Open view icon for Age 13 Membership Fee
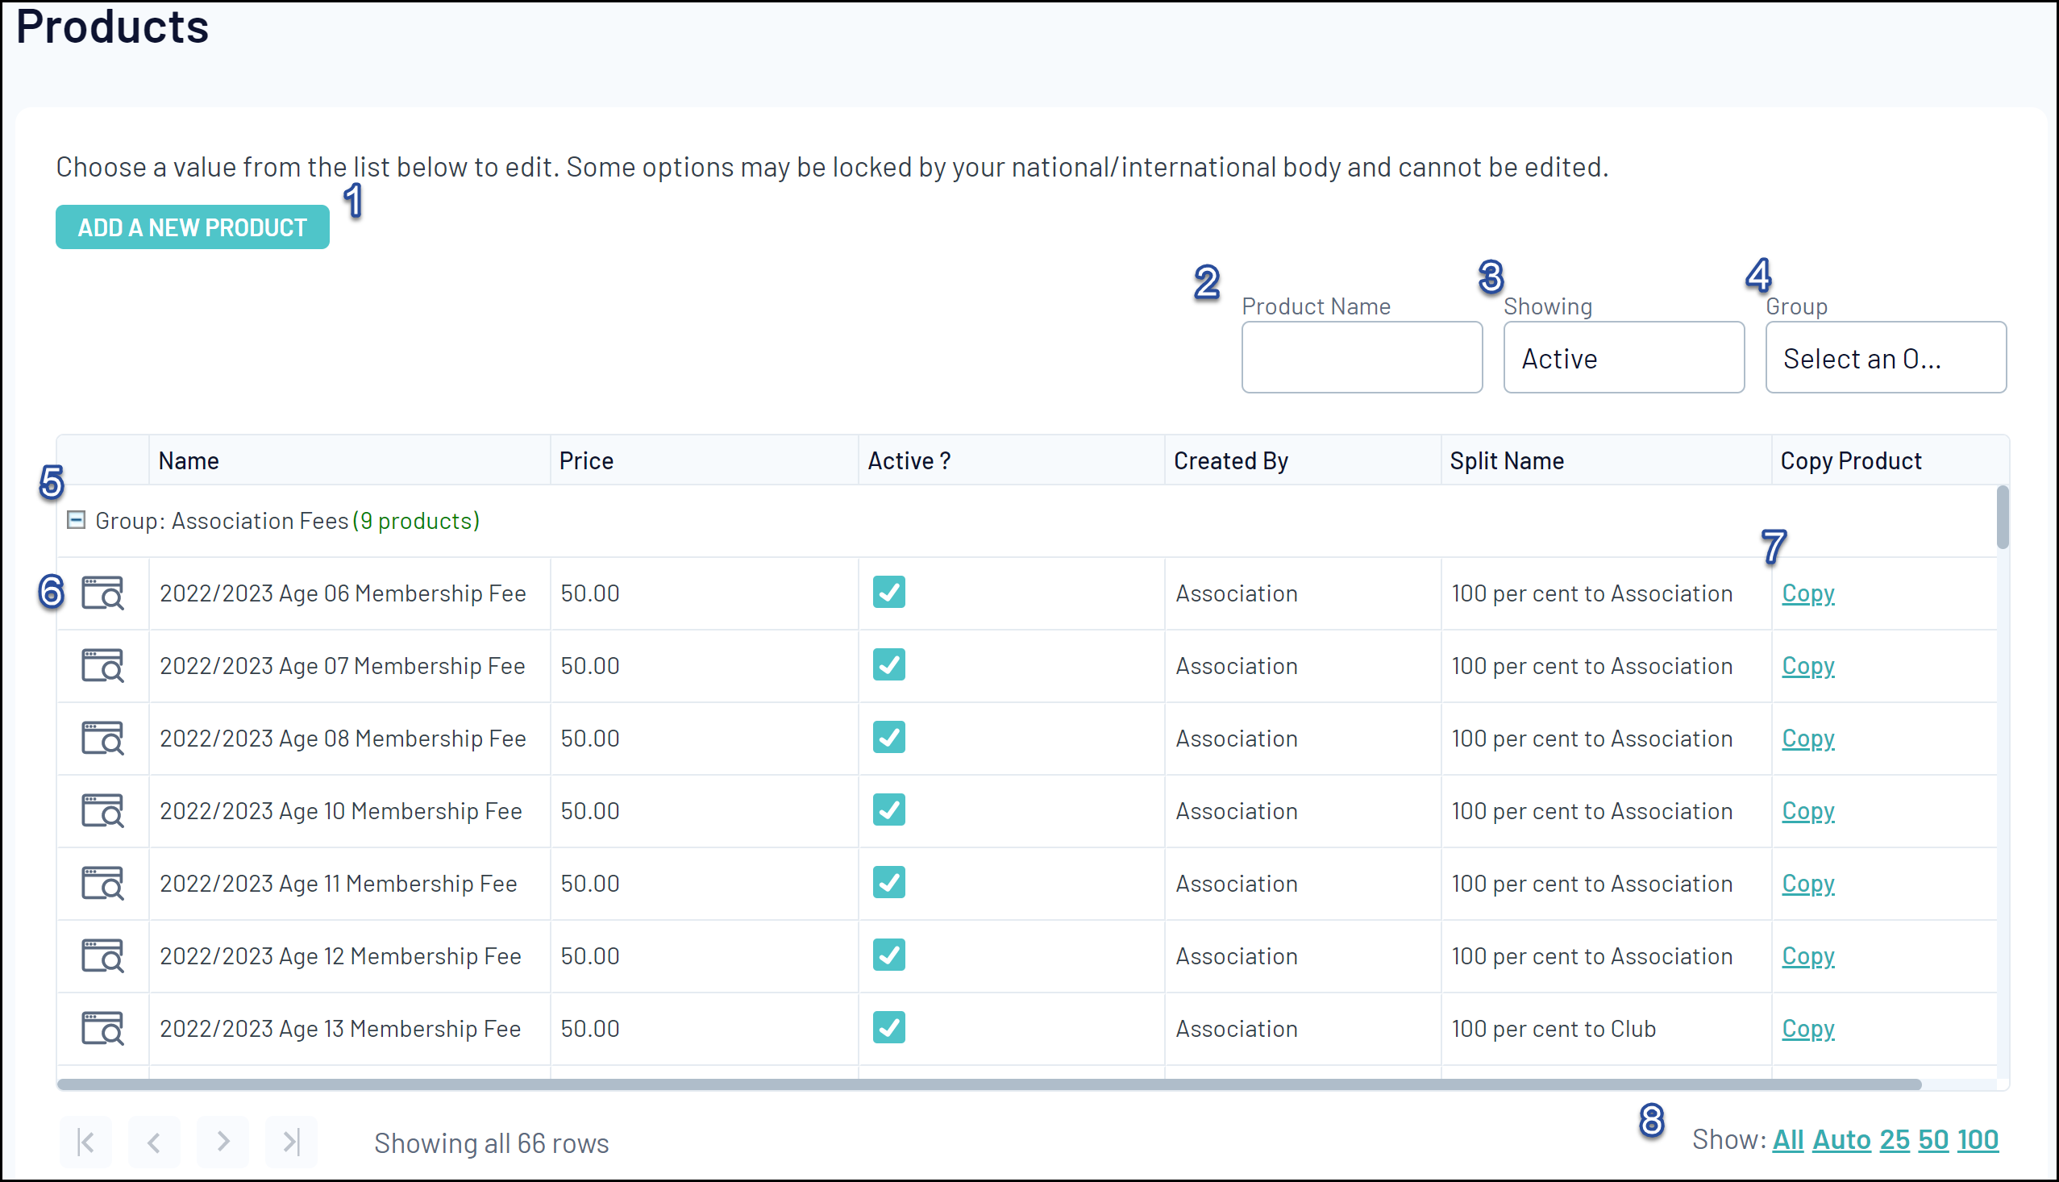Image resolution: width=2059 pixels, height=1182 pixels. (x=102, y=1029)
